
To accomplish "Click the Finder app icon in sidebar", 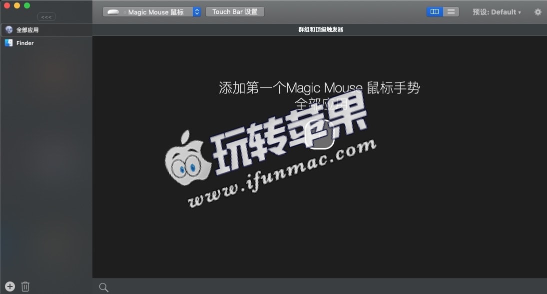I will [x=8, y=43].
